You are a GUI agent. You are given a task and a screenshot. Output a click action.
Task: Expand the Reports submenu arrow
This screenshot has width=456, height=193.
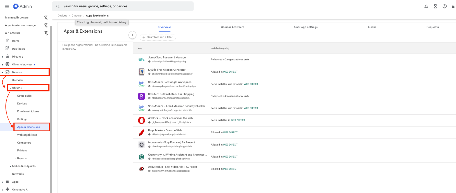pos(15,159)
